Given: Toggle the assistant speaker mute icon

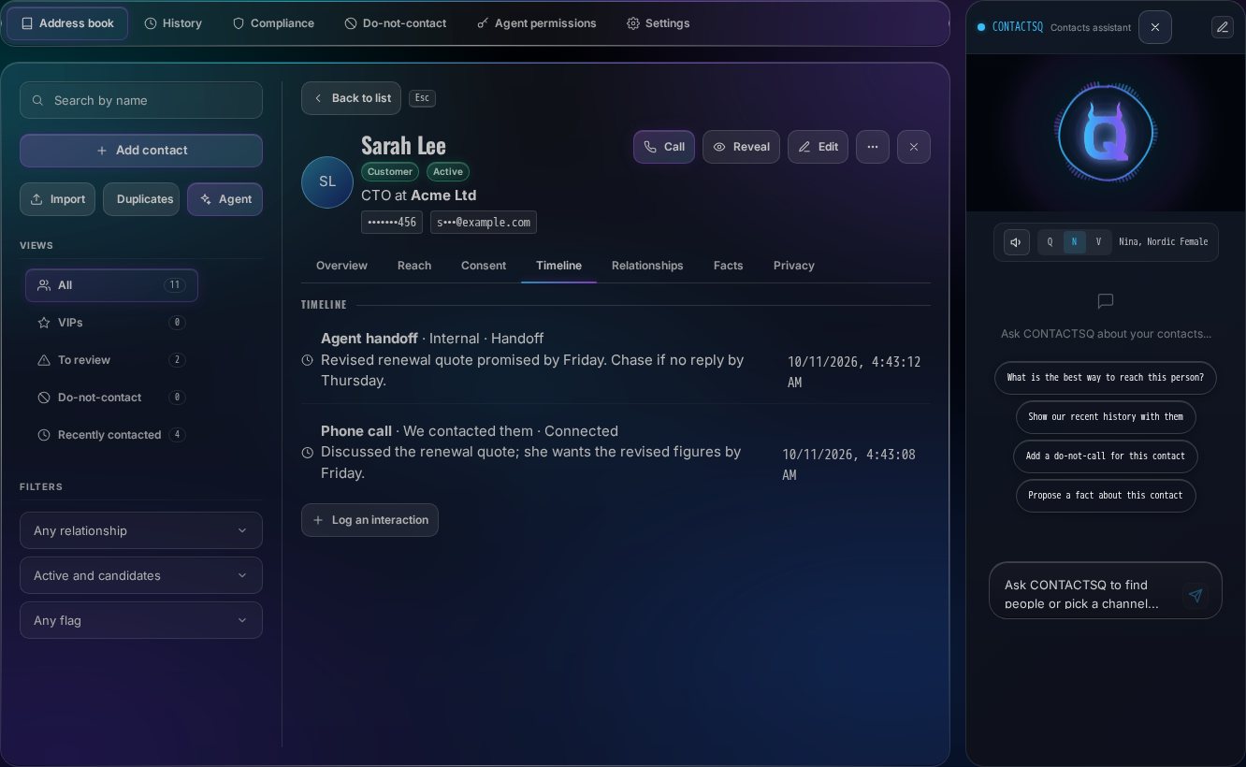Looking at the screenshot, I should pos(1017,242).
